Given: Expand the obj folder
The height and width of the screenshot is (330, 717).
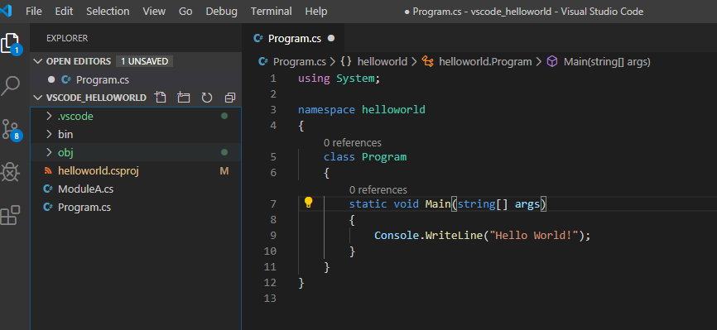Looking at the screenshot, I should tap(135, 152).
